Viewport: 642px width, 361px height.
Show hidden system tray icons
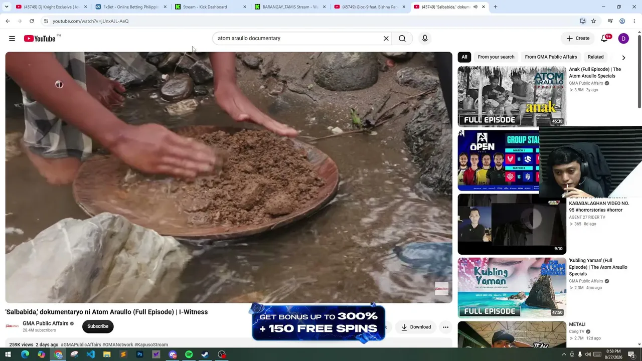(x=564, y=354)
